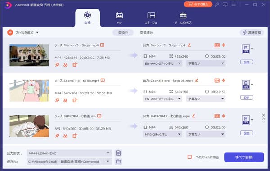Show source info for Saenai Hero 08.mp4

[x=103, y=81]
